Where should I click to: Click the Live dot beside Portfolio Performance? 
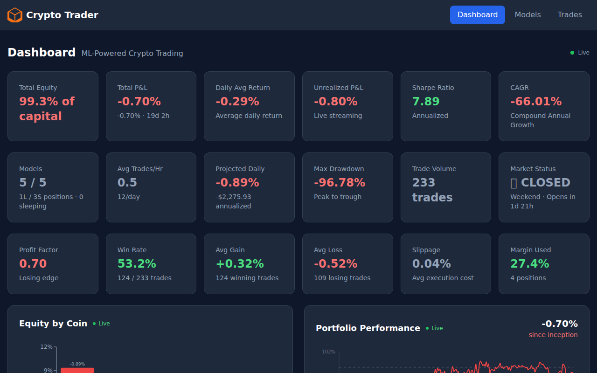point(427,328)
